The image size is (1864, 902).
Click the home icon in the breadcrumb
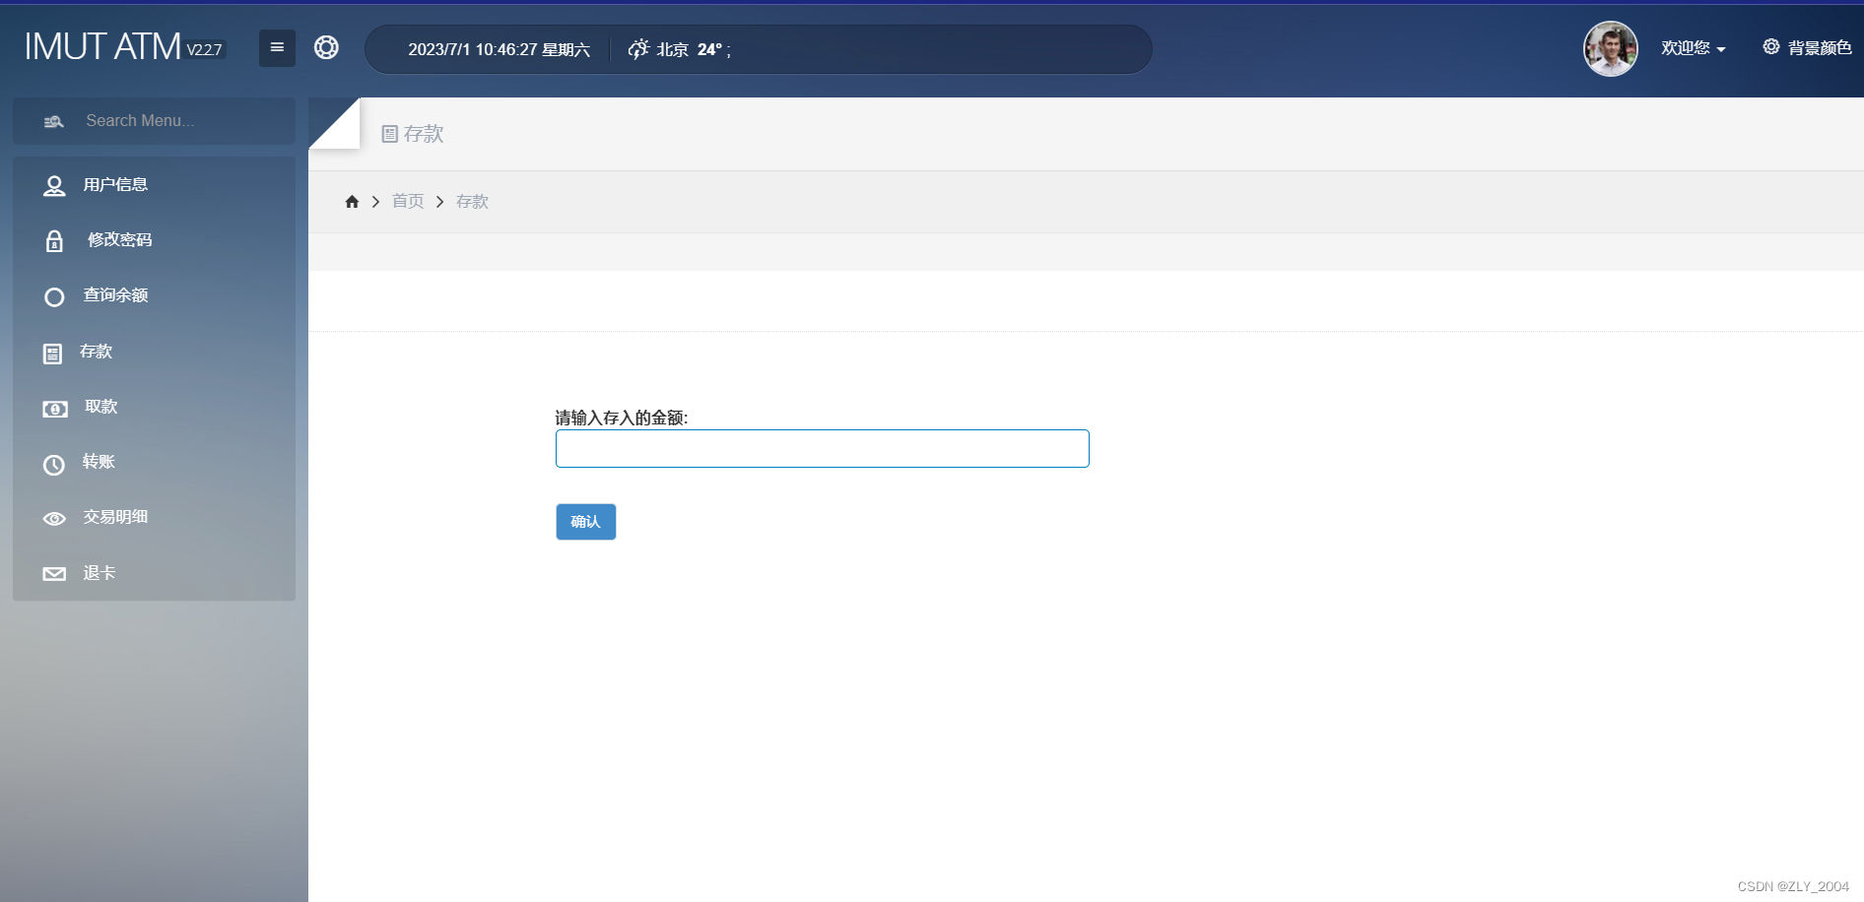352,201
